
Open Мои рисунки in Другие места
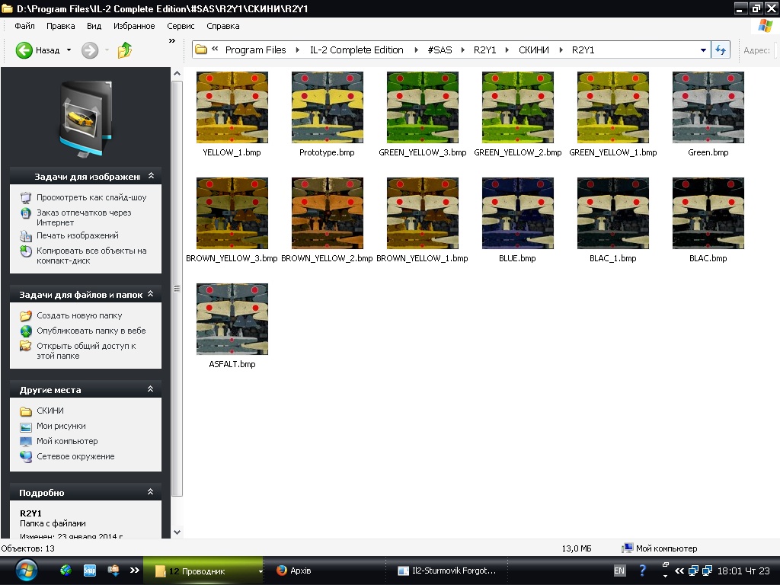click(61, 427)
